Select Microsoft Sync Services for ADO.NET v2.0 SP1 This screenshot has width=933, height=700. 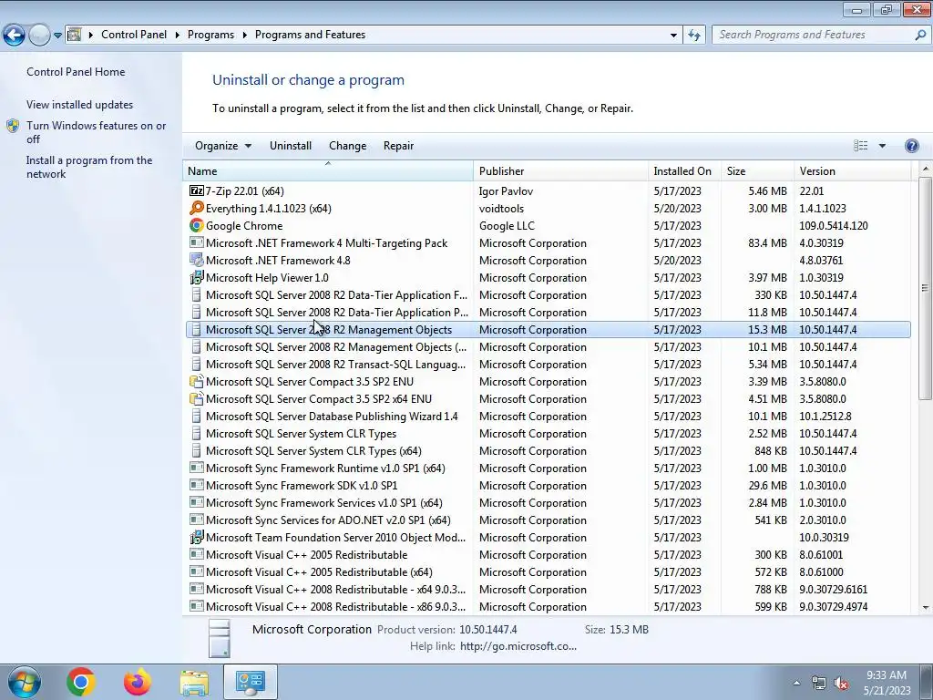[548, 520]
